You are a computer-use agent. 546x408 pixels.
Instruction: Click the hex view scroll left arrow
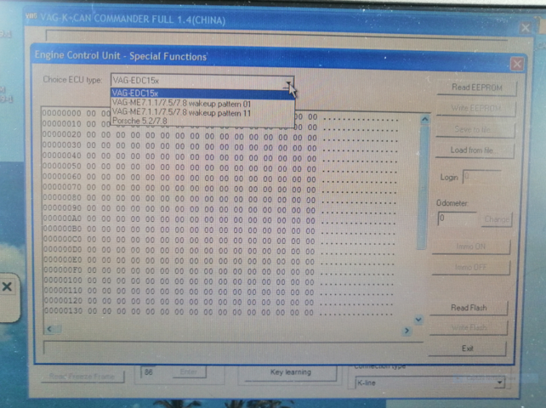49,329
